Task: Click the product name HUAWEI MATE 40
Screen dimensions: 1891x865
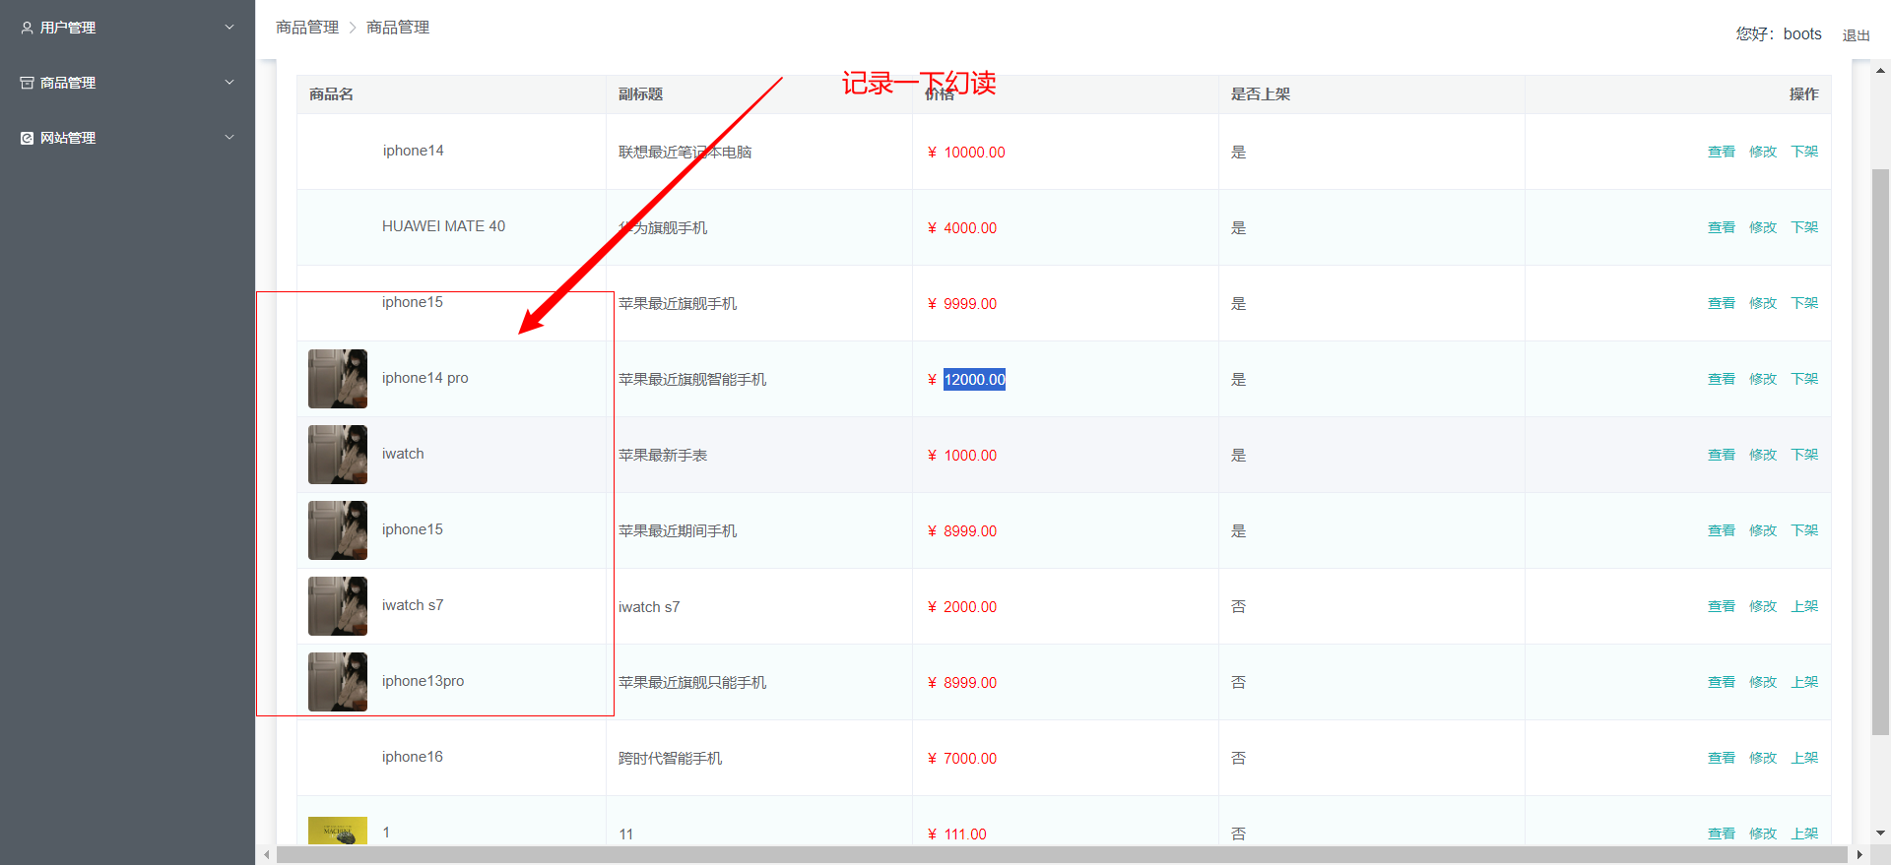Action: (x=443, y=226)
